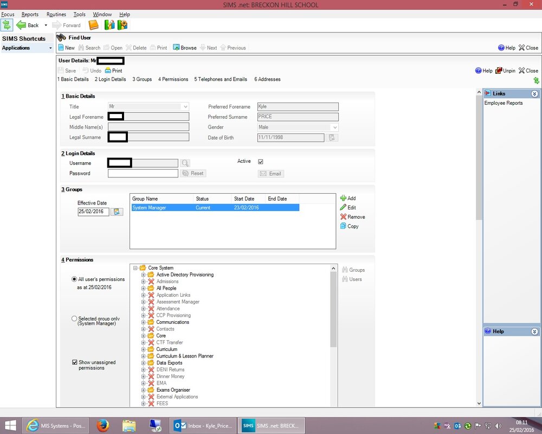This screenshot has height=434, width=542.
Task: Expand the Curriculum & Lesson Planner node
Action: coord(143,356)
